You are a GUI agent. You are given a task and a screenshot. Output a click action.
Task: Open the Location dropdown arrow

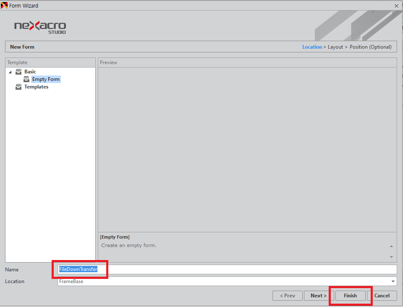pos(393,281)
